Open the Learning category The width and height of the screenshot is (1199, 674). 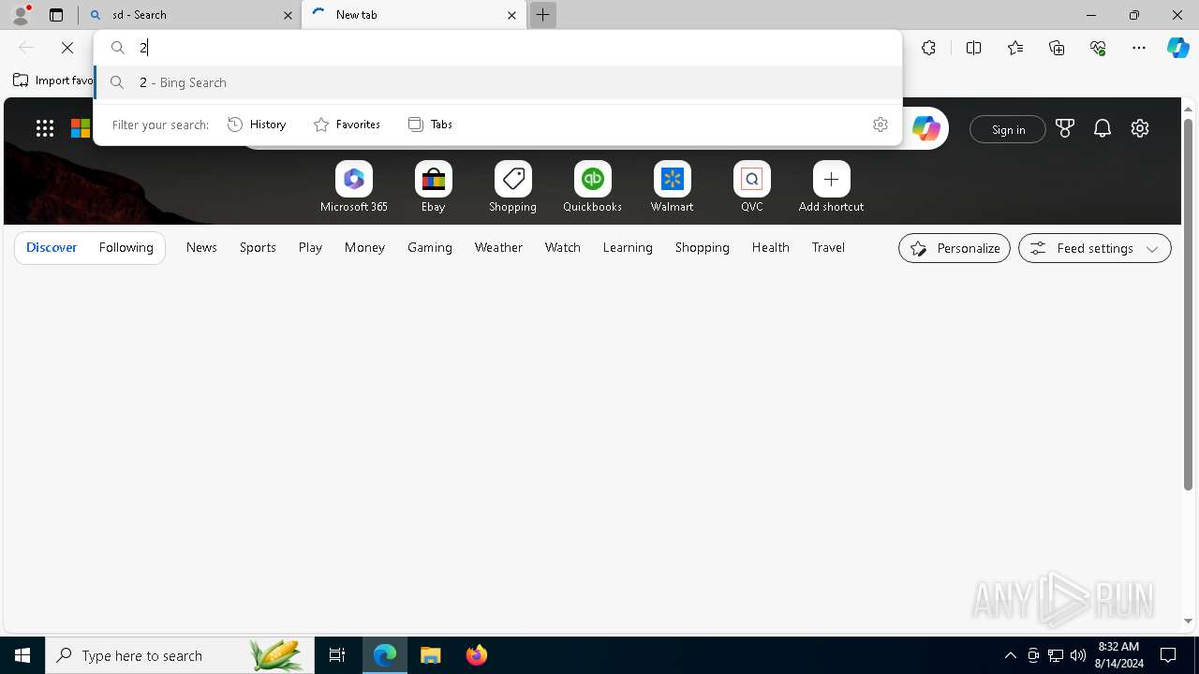628,247
